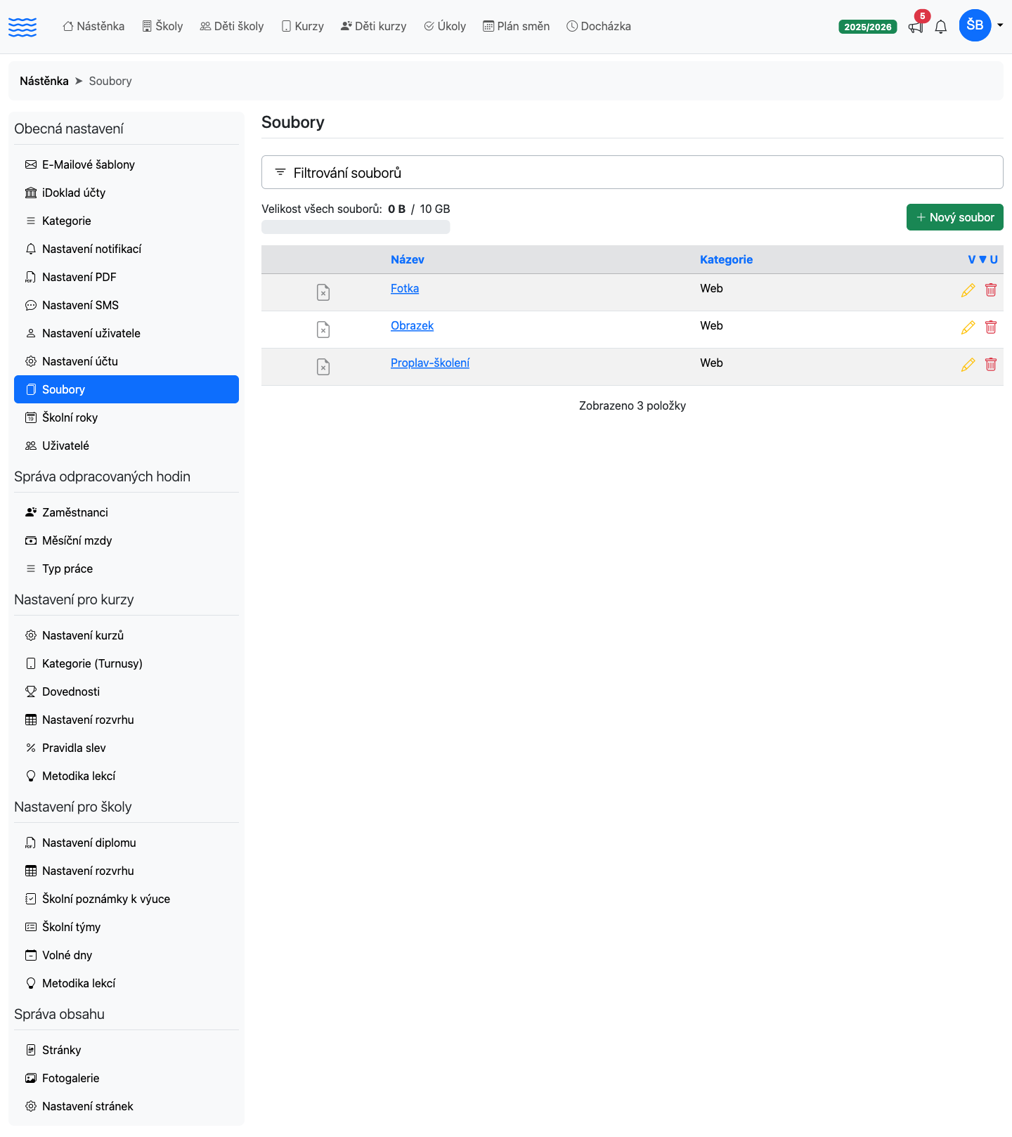The image size is (1012, 1137).
Task: Edit the Proplav-školení file with pencil icon
Action: tap(968, 365)
